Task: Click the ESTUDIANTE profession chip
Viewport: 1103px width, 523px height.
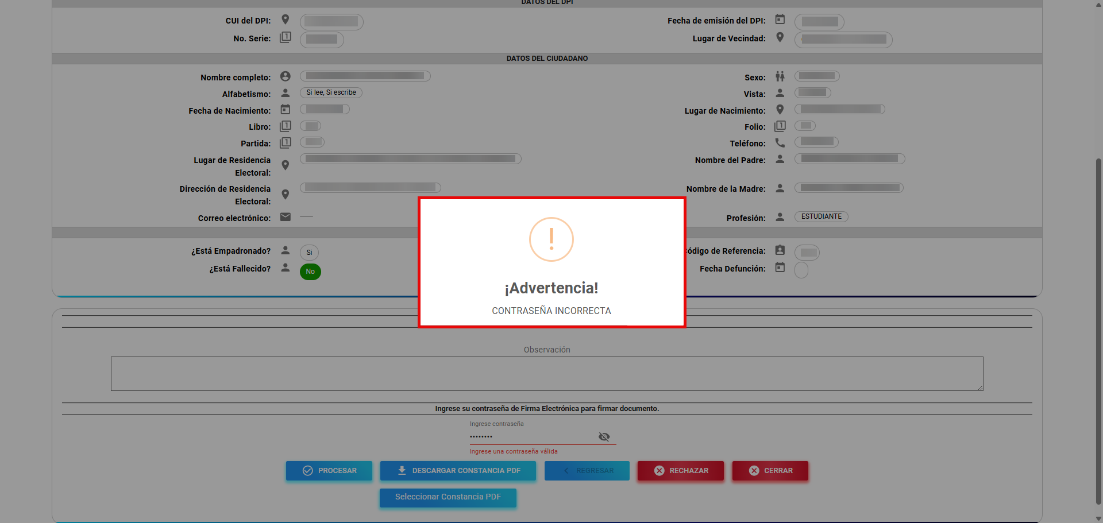Action: 821,216
